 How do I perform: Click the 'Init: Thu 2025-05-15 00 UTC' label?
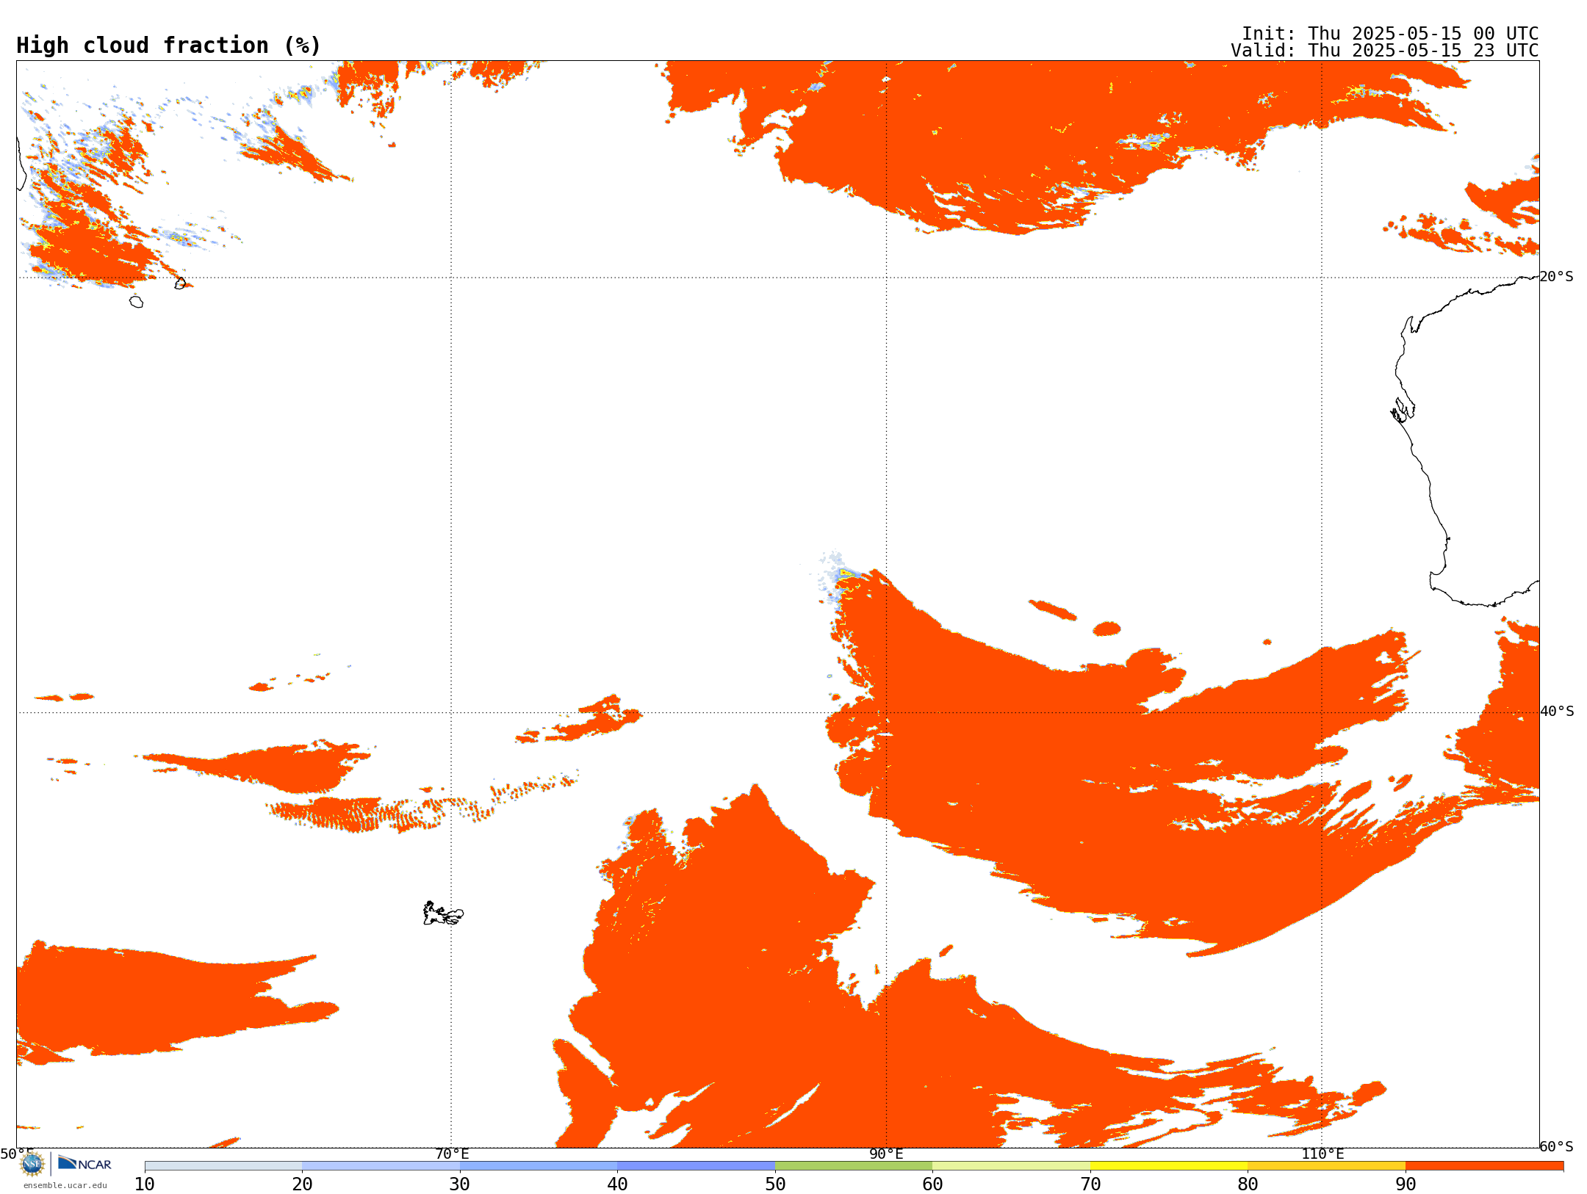click(x=1390, y=34)
